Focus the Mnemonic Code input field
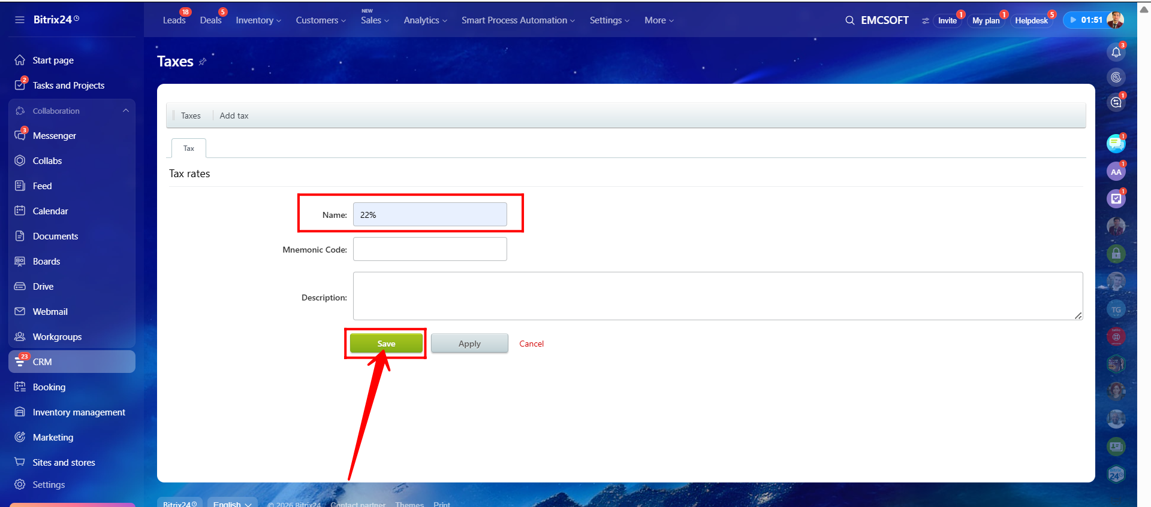The image size is (1151, 507). pyautogui.click(x=430, y=249)
